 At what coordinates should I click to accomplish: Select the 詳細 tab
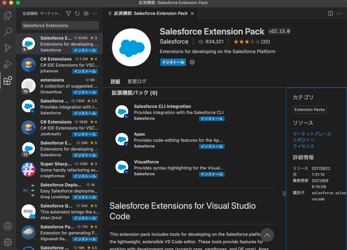115,81
